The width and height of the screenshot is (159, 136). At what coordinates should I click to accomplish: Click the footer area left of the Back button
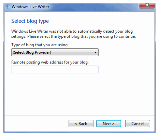37,123
